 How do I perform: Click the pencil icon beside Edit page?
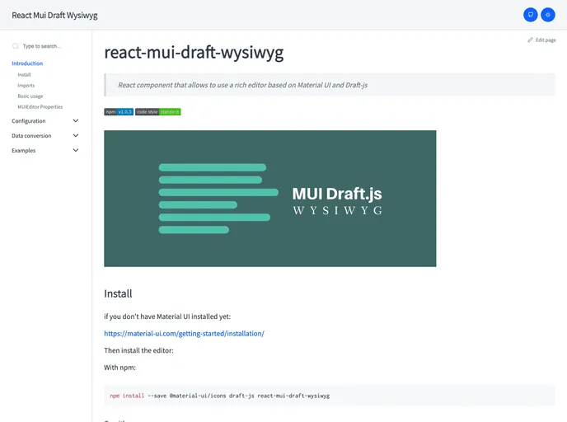pos(530,40)
